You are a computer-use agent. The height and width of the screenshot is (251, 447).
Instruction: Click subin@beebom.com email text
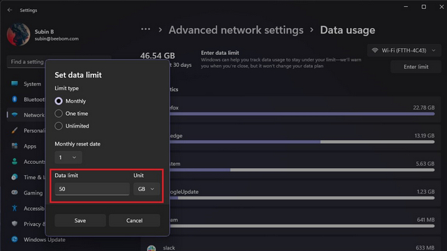57,39
